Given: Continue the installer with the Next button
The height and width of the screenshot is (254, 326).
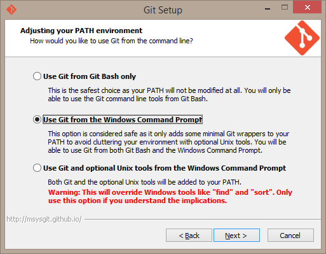Looking at the screenshot, I should (x=236, y=236).
